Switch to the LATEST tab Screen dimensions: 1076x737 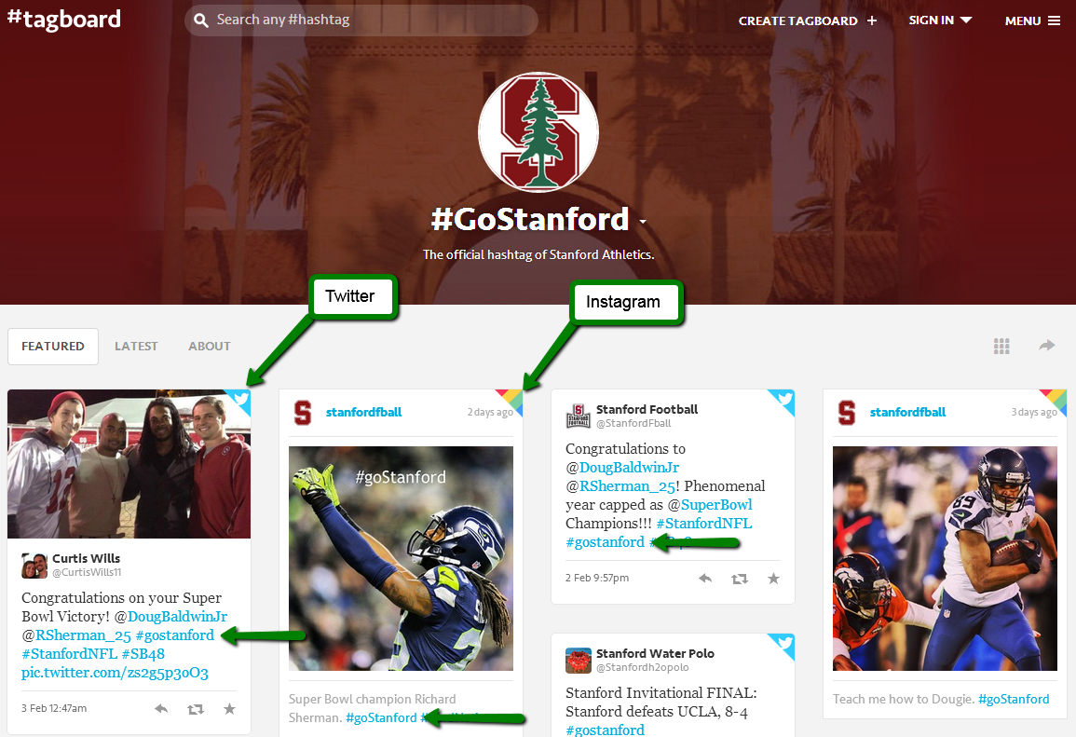(136, 346)
